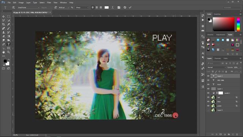Hide the blue layer
Screen dimensions: 243x137
point(208,102)
